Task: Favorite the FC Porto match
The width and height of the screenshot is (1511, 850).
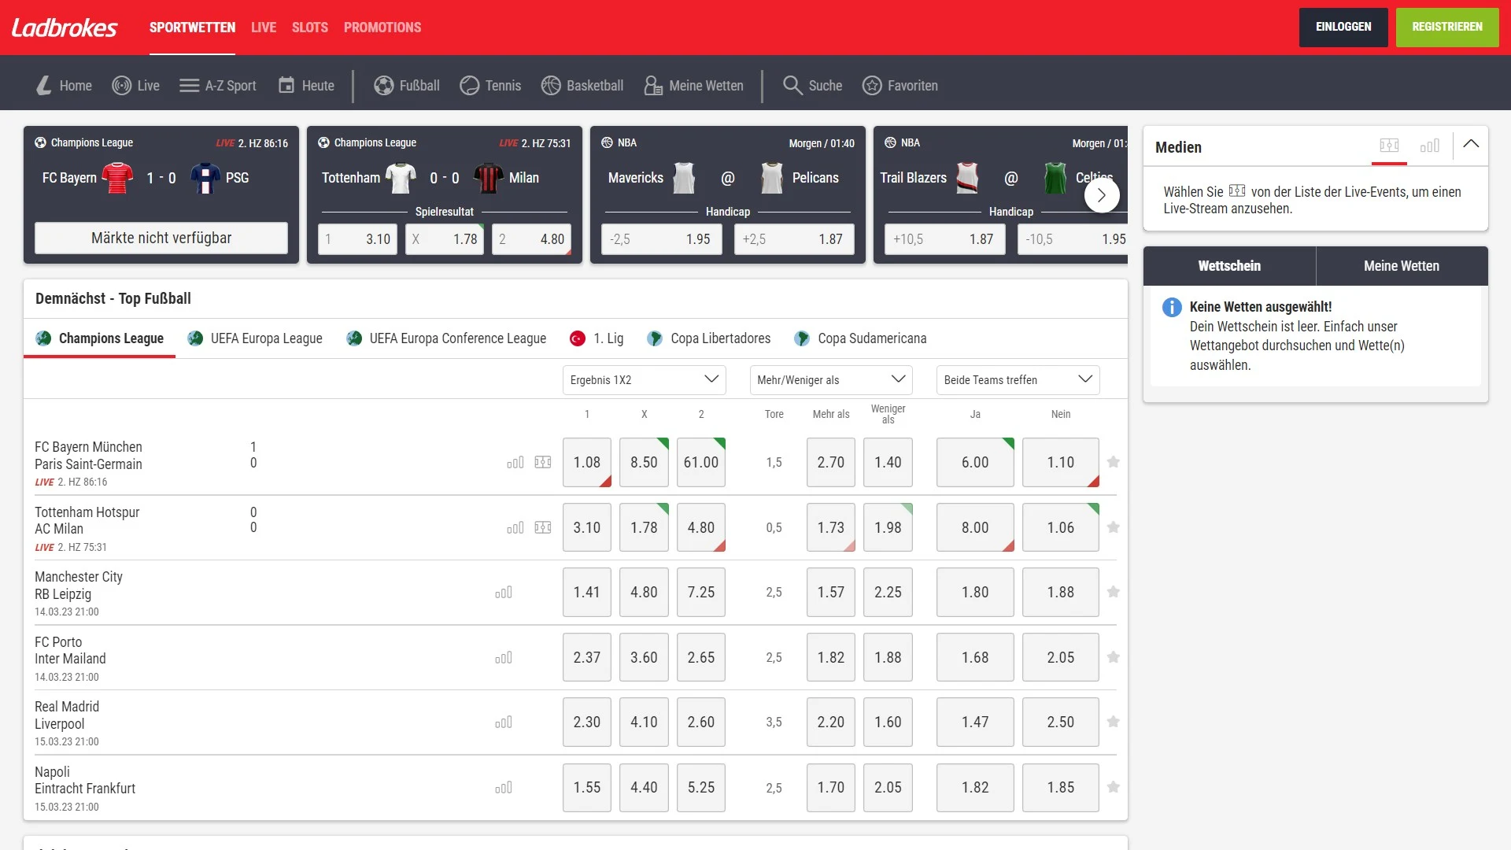Action: [x=1113, y=657]
